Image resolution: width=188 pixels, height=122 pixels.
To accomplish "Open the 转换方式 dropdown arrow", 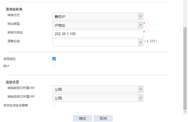I will [141, 16].
